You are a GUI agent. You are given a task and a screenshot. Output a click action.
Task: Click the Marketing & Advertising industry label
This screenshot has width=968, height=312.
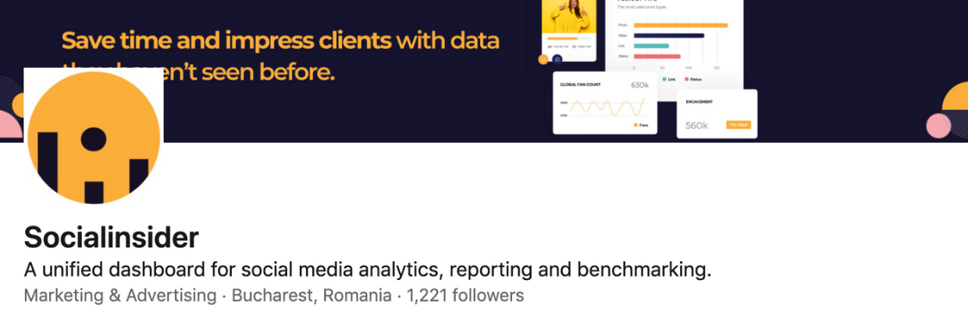pos(120,296)
